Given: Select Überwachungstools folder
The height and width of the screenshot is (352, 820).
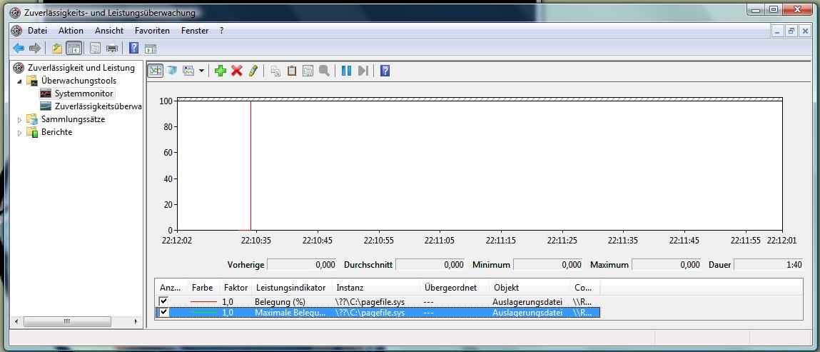Looking at the screenshot, I should 79,81.
